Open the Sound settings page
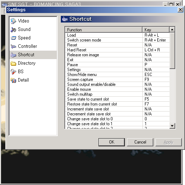 24,30
